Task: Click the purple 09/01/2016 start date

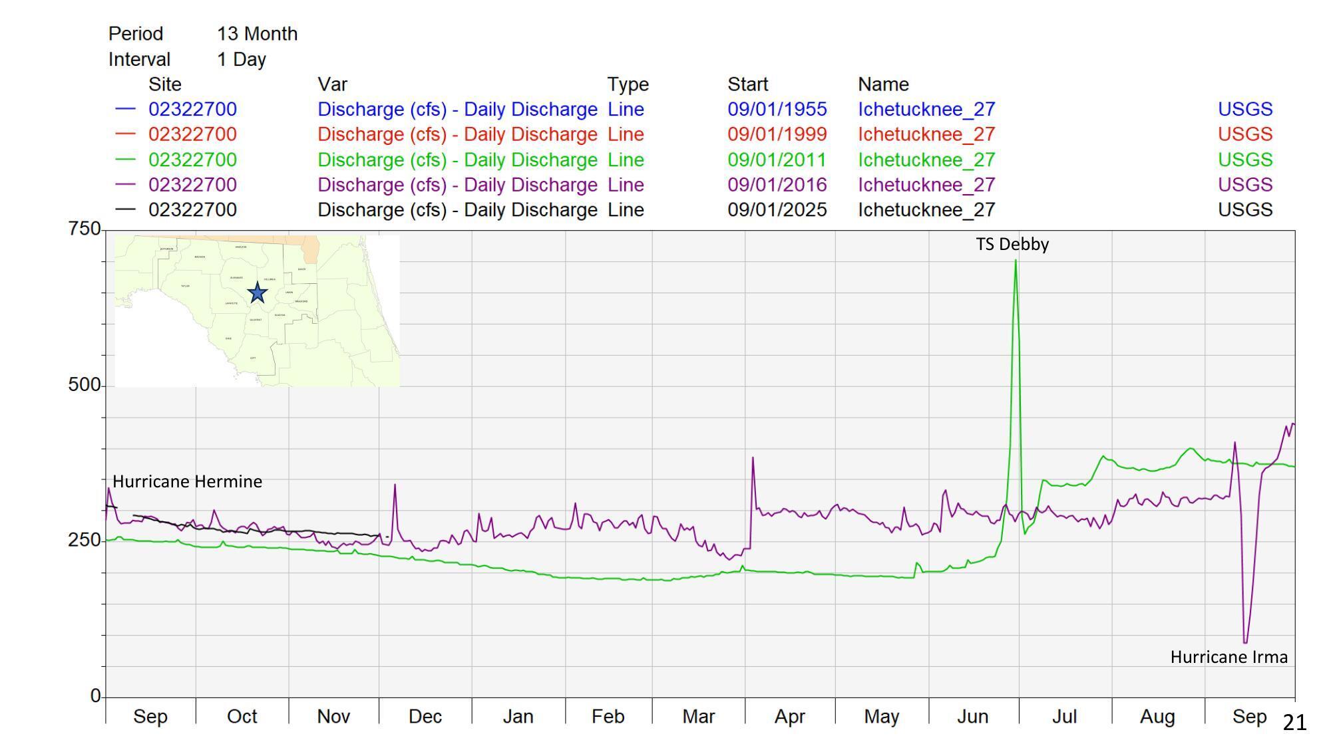Action: tap(777, 185)
